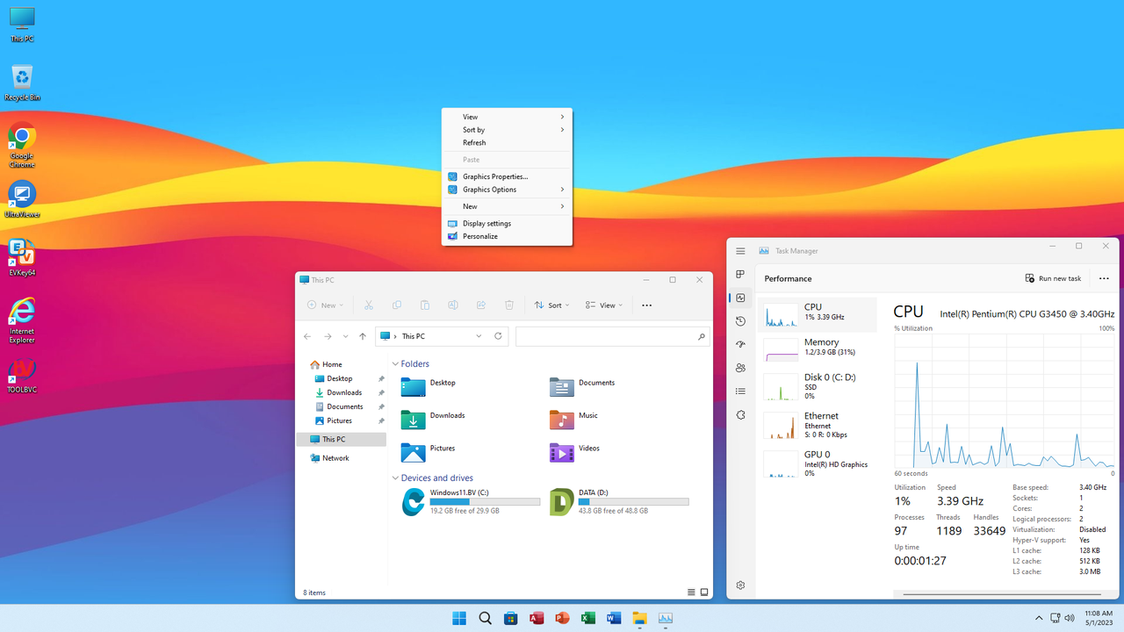
Task: Open App history page in Task Manager sidebar
Action: [x=740, y=321]
